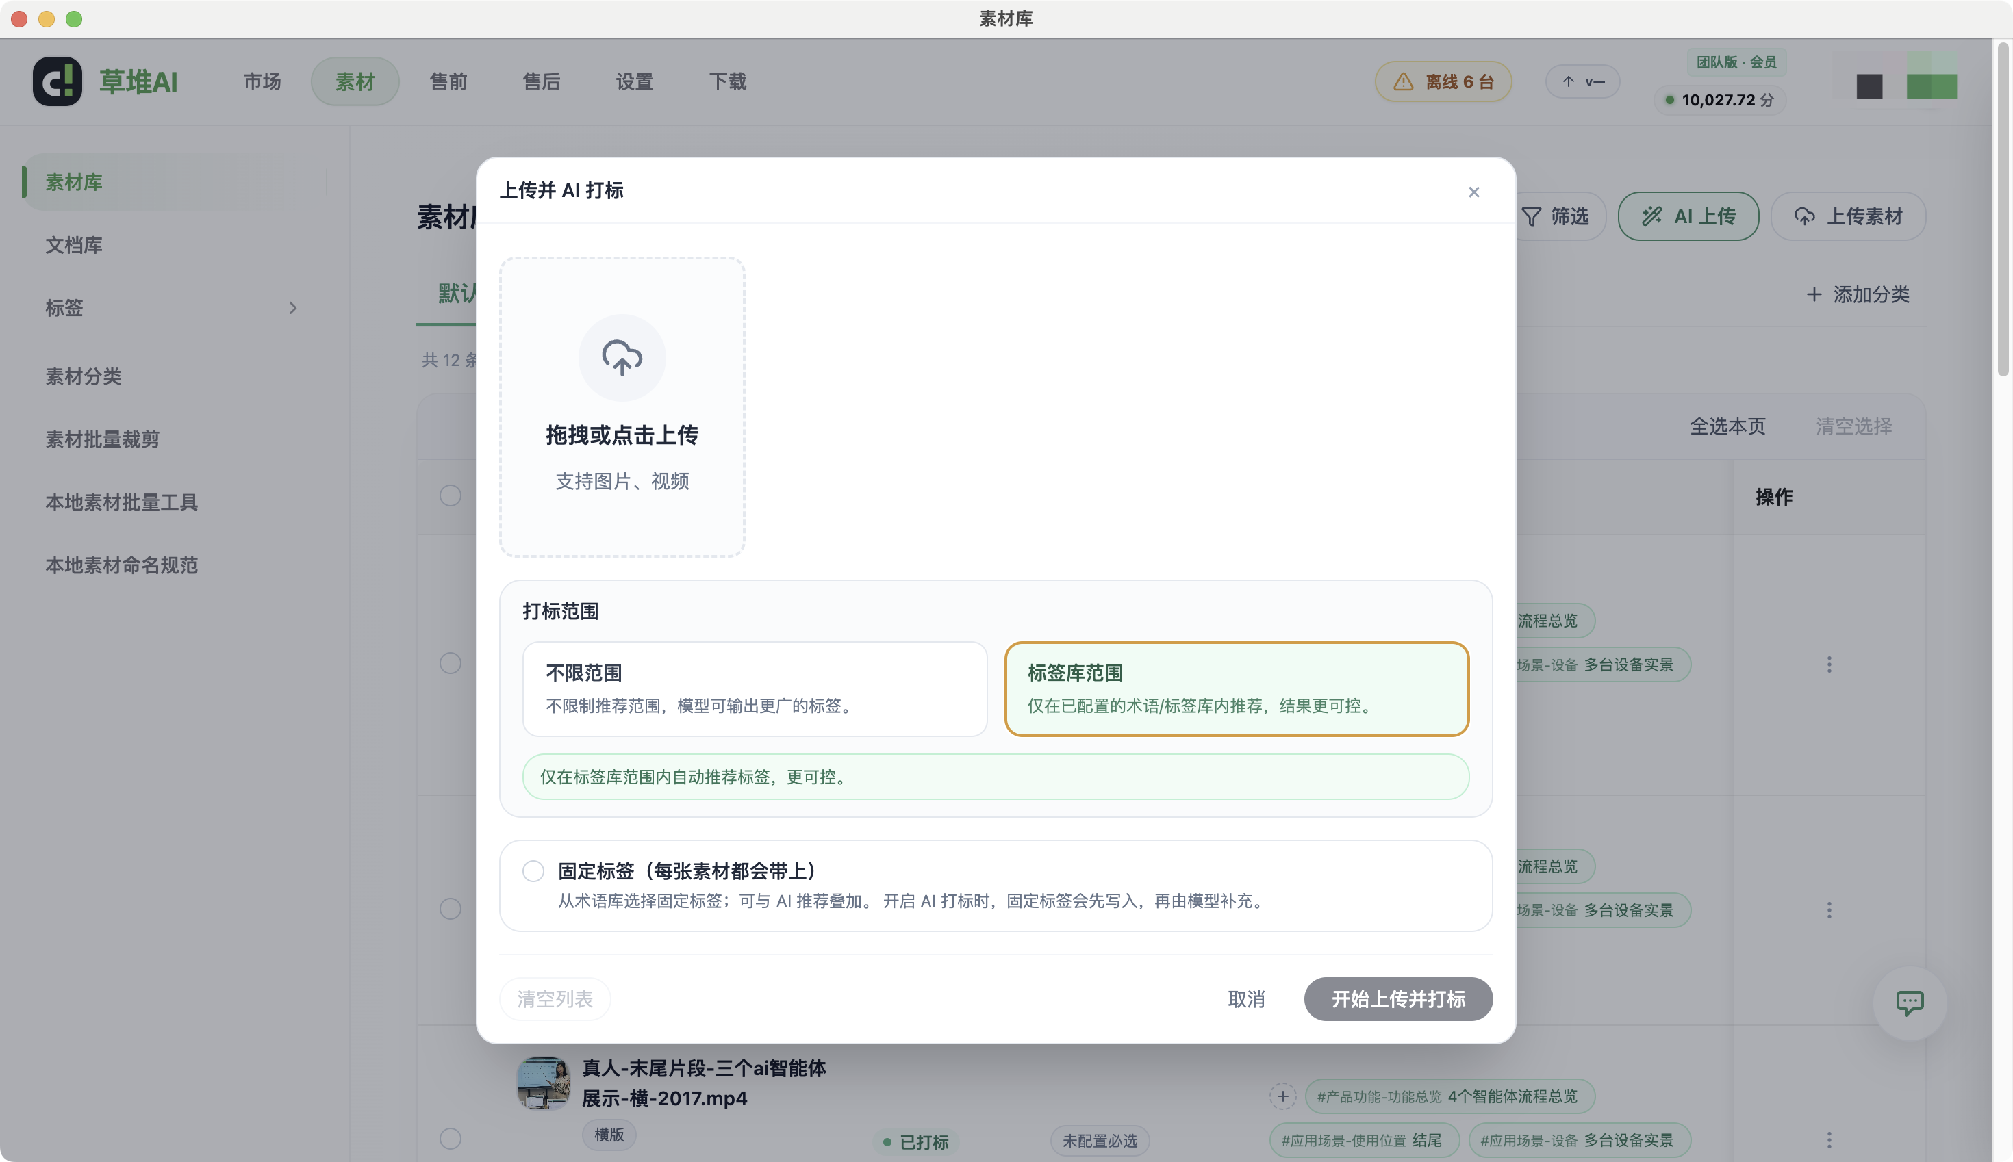Select the second material row's circle checkbox
Image resolution: width=2013 pixels, height=1162 pixels.
(x=451, y=909)
